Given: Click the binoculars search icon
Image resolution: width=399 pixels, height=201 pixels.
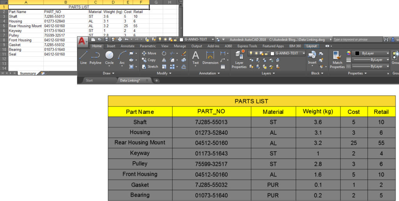Looking at the screenshot, I should pyautogui.click(x=386, y=39).
